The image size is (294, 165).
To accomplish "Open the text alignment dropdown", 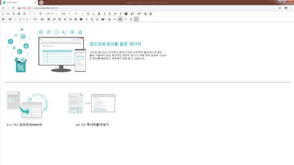I will pyautogui.click(x=3, y=19).
